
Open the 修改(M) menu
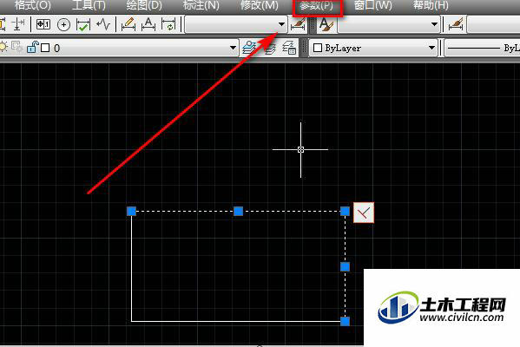[260, 5]
